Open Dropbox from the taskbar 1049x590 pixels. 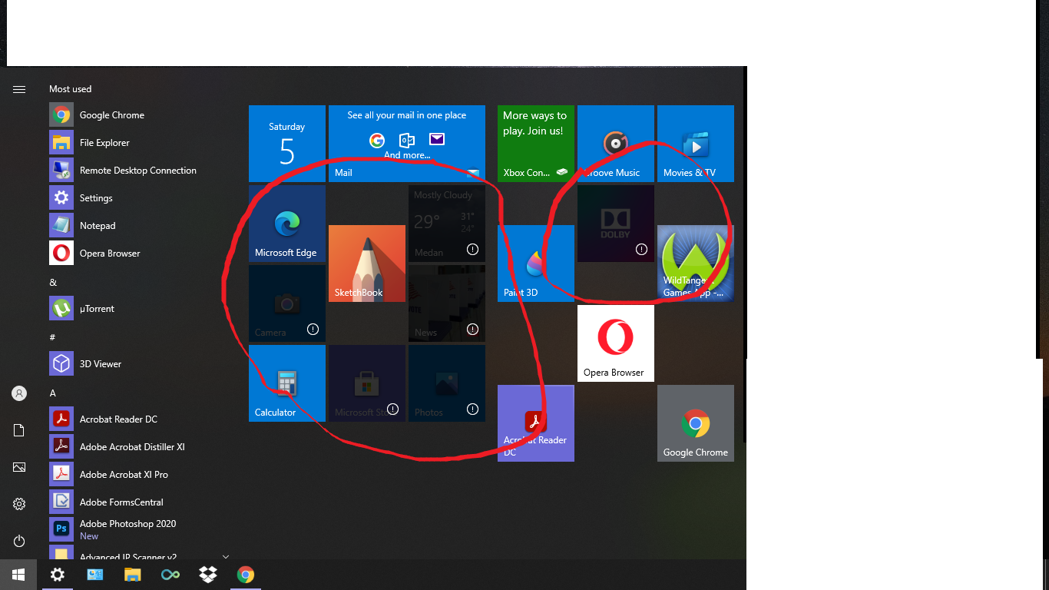208,575
